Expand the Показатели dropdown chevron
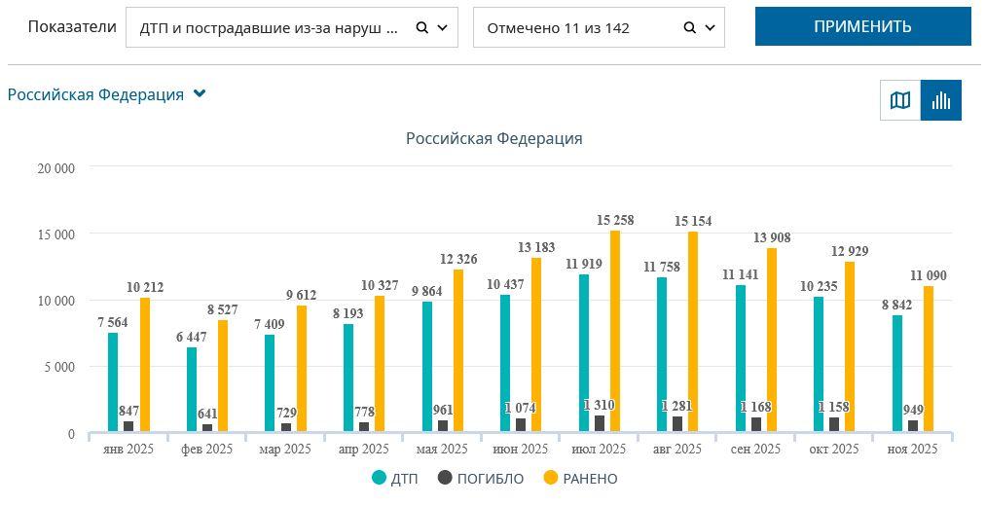Screen dimensions: 986x505 point(442,28)
